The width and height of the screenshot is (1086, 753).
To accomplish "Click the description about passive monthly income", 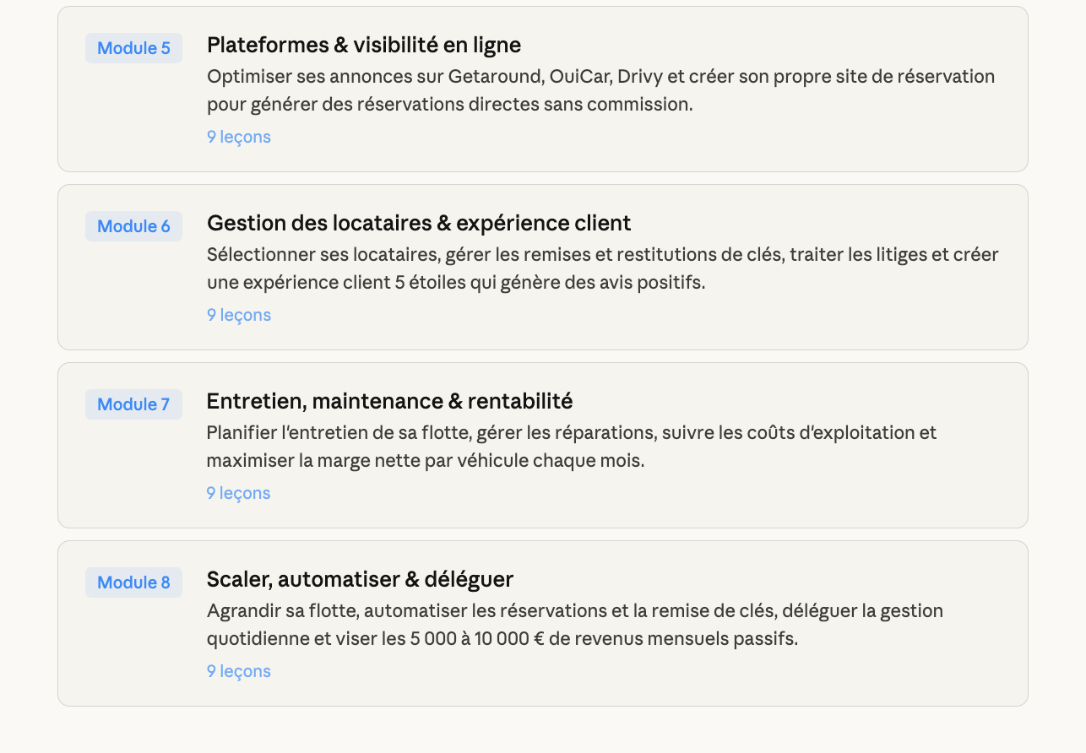I will [x=574, y=625].
